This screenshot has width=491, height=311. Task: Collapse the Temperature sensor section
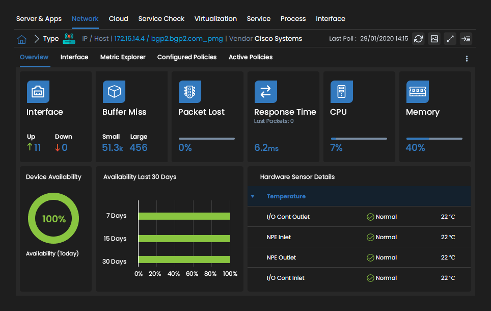[x=252, y=196]
